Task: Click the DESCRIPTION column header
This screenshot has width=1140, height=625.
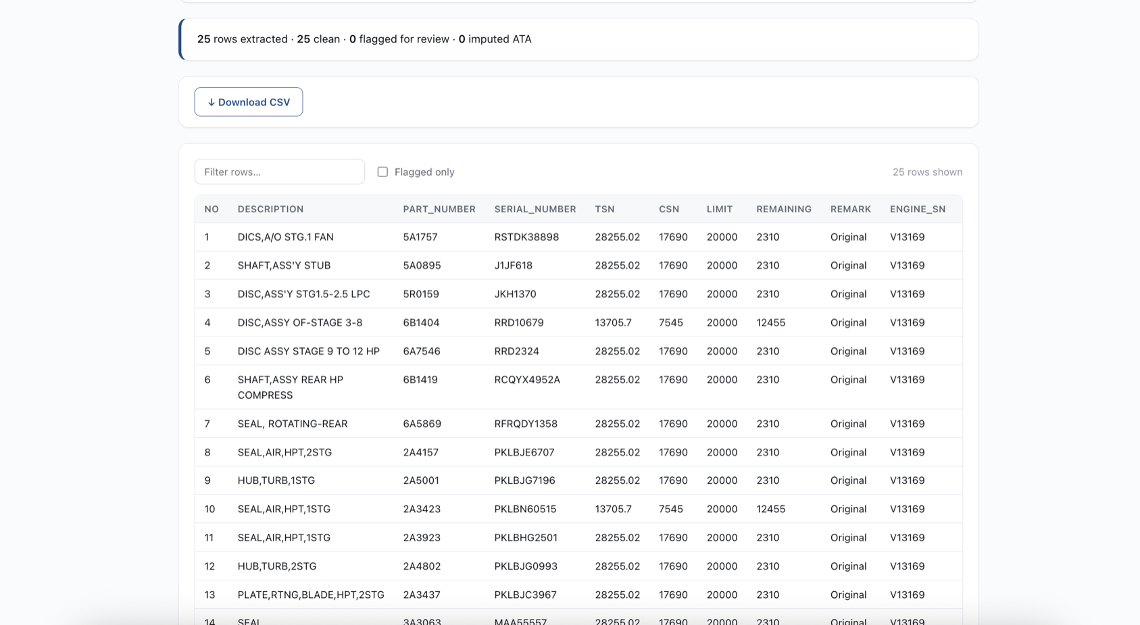Action: [270, 209]
